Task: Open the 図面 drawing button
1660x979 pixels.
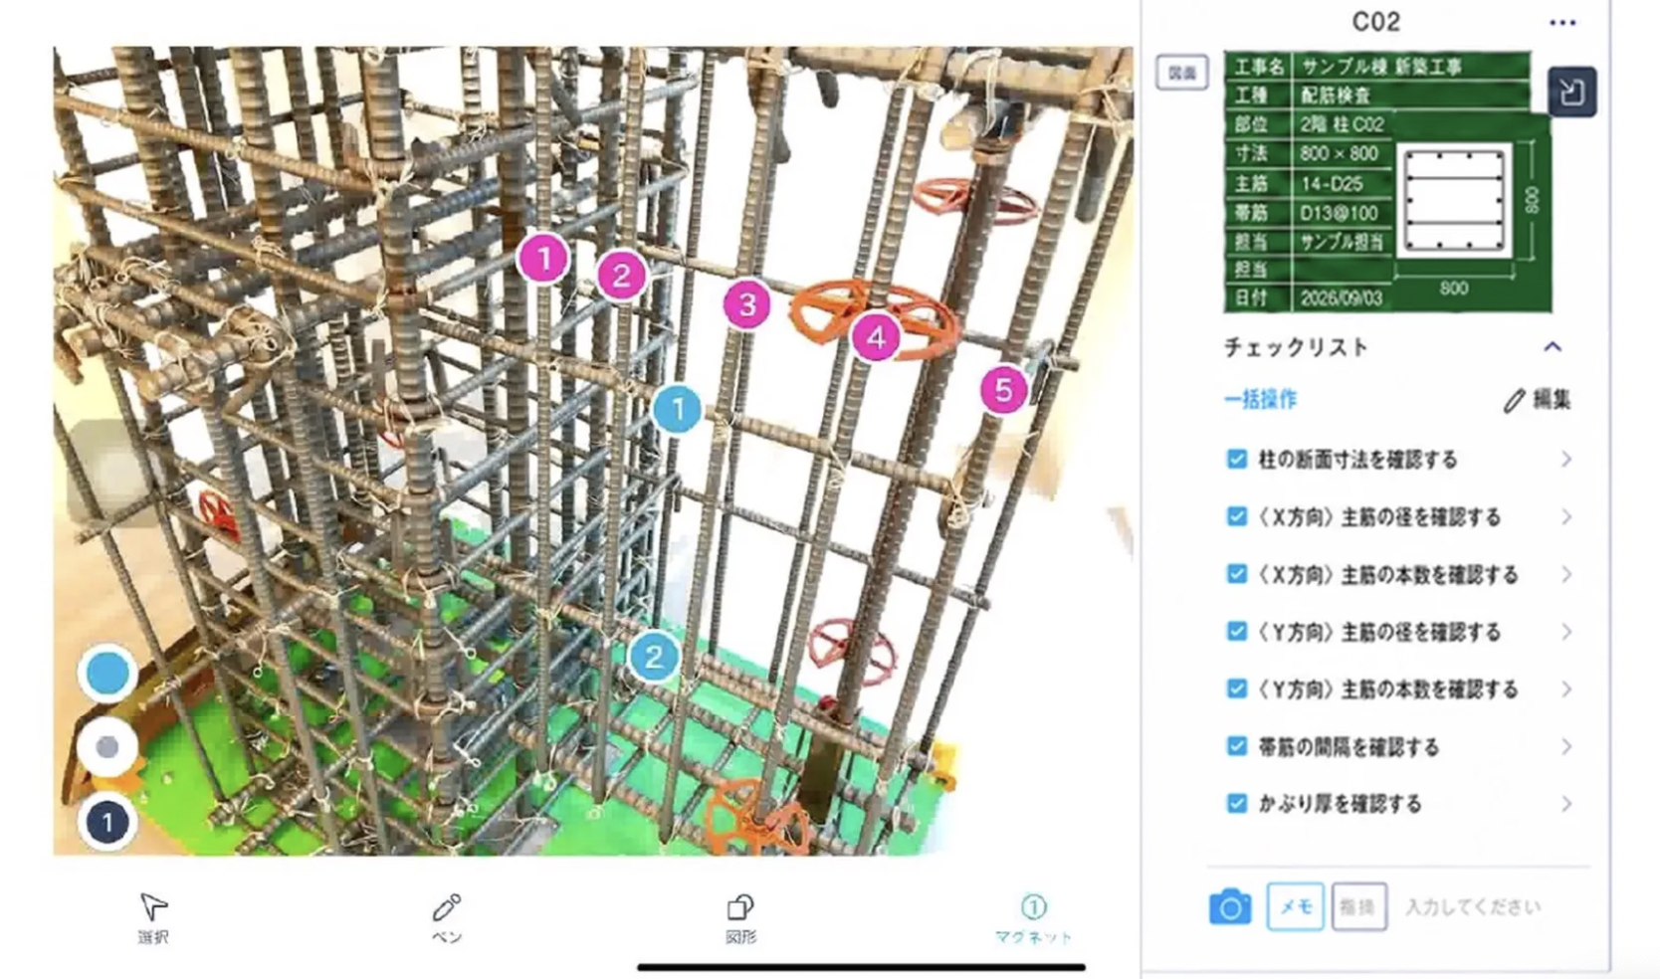Action: pos(1181,73)
